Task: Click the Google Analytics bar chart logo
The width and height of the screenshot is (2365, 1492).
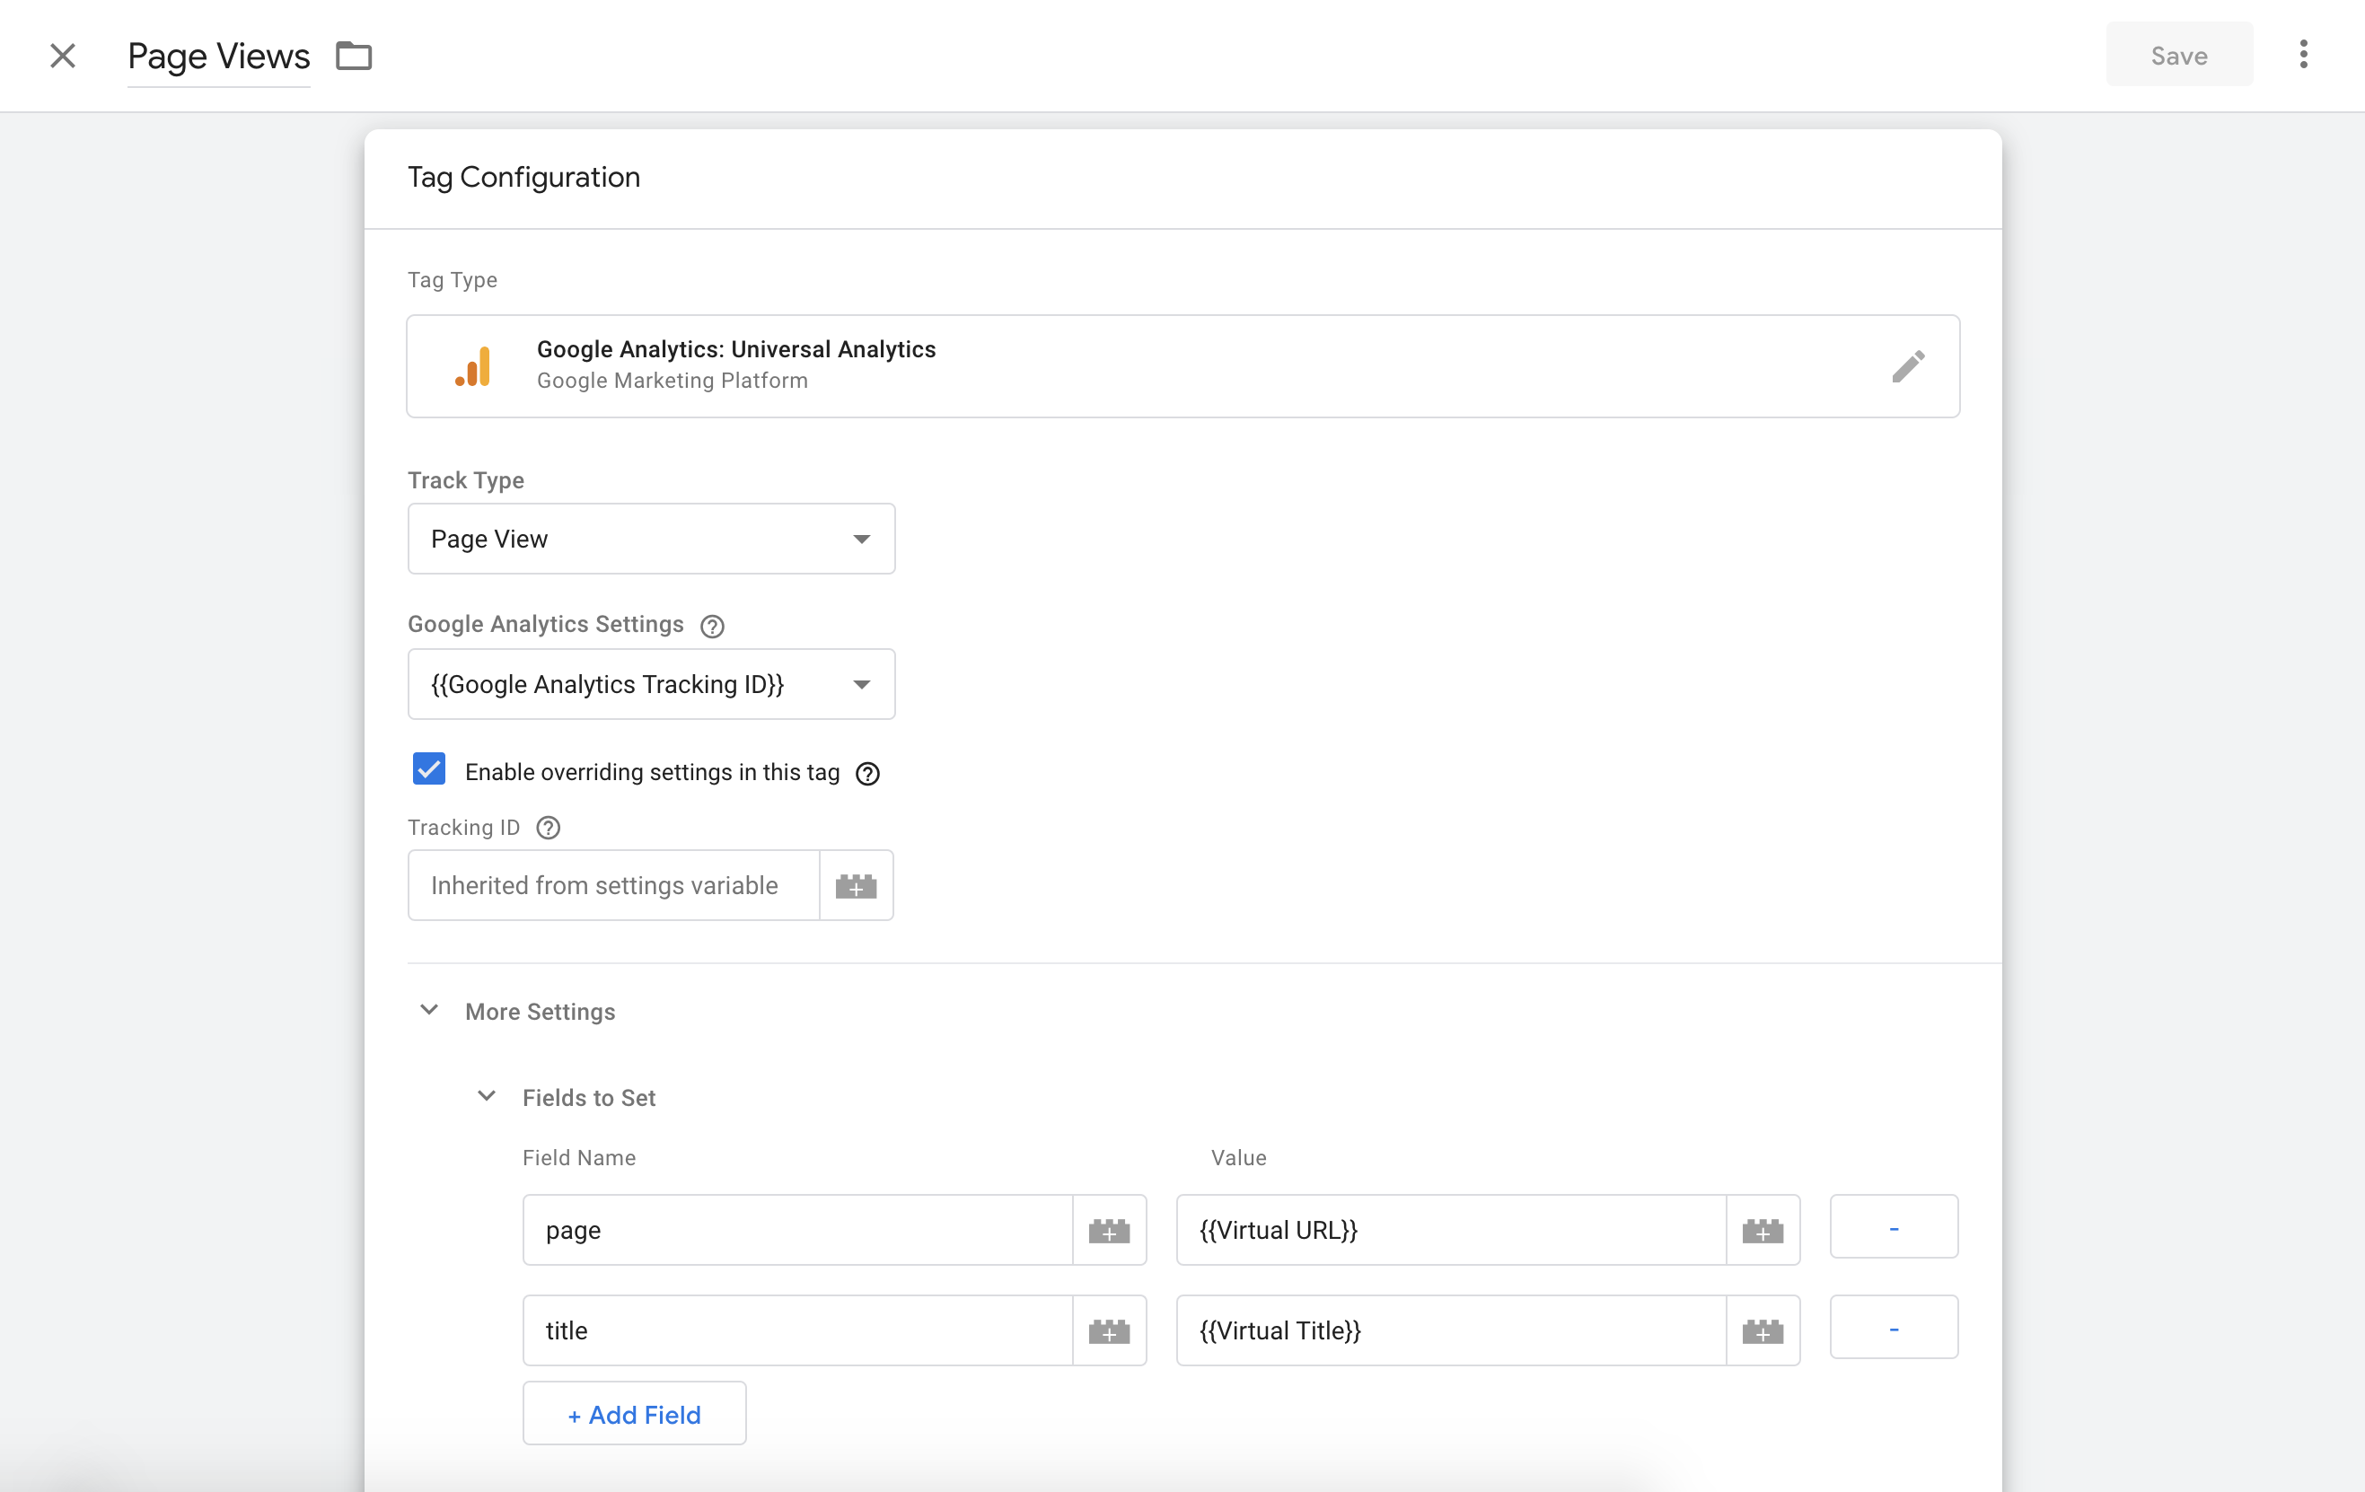Action: [472, 366]
